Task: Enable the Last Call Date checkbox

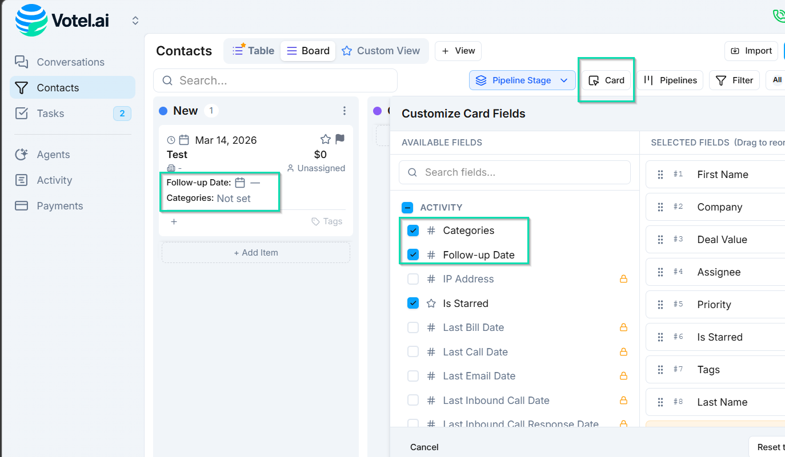Action: click(413, 352)
